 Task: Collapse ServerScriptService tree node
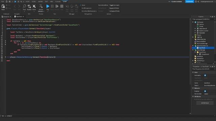coord(193,46)
